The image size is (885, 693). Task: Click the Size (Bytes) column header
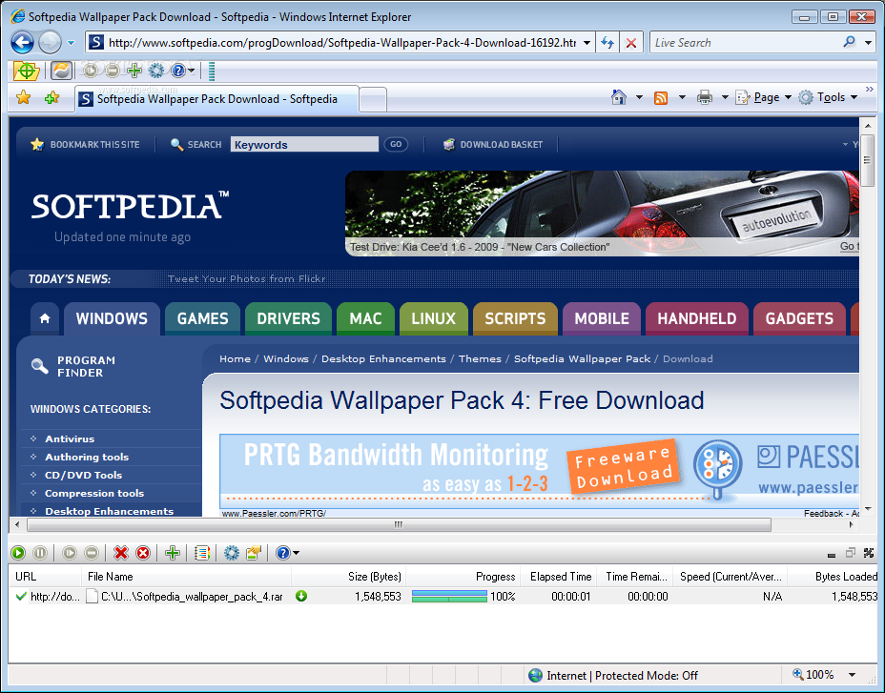coord(349,576)
